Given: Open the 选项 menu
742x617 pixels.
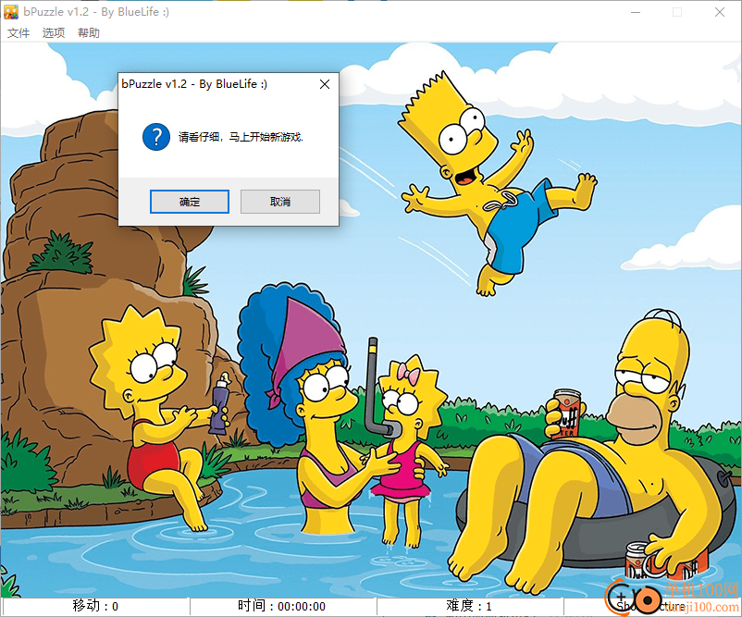Looking at the screenshot, I should [54, 32].
